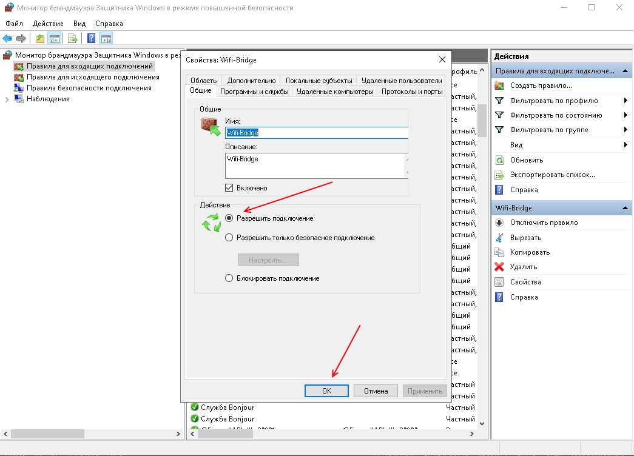Click the red Delete X icon
The height and width of the screenshot is (456, 634).
[x=499, y=267]
